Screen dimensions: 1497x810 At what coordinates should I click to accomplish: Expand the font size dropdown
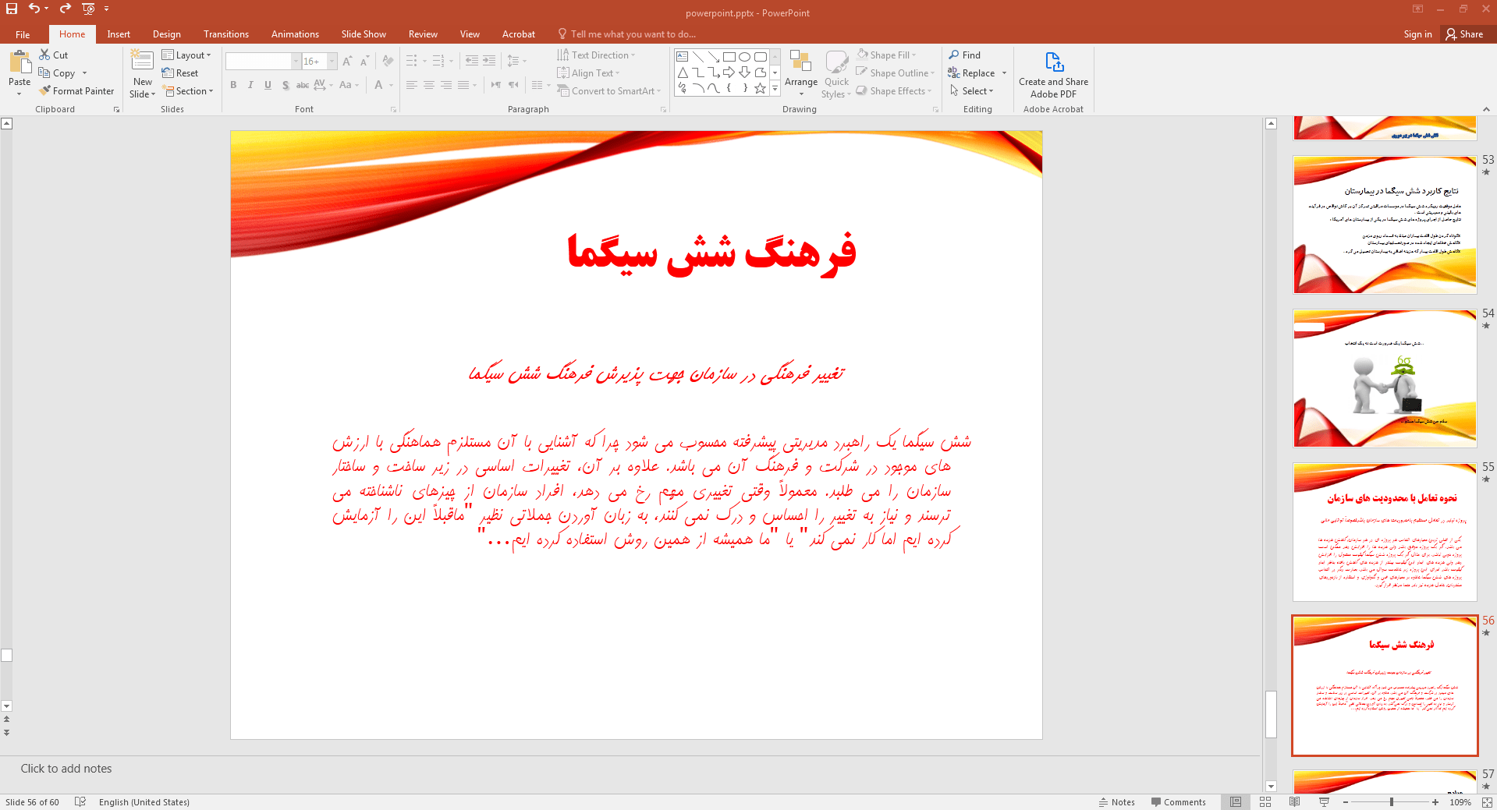point(332,61)
